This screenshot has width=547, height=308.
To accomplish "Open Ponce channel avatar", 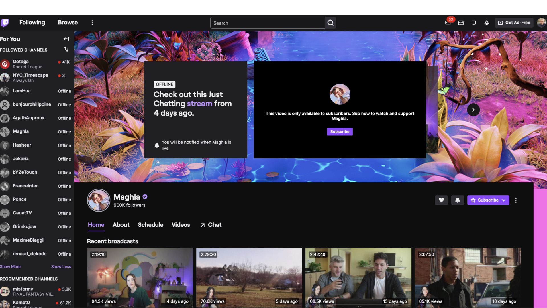I will (x=5, y=200).
